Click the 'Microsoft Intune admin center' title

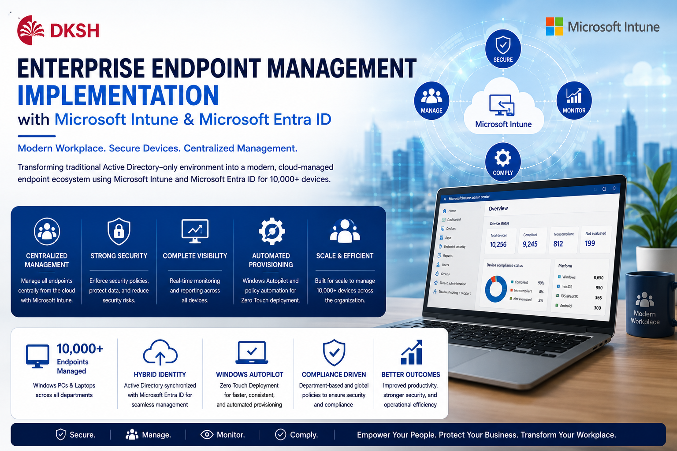pyautogui.click(x=469, y=198)
